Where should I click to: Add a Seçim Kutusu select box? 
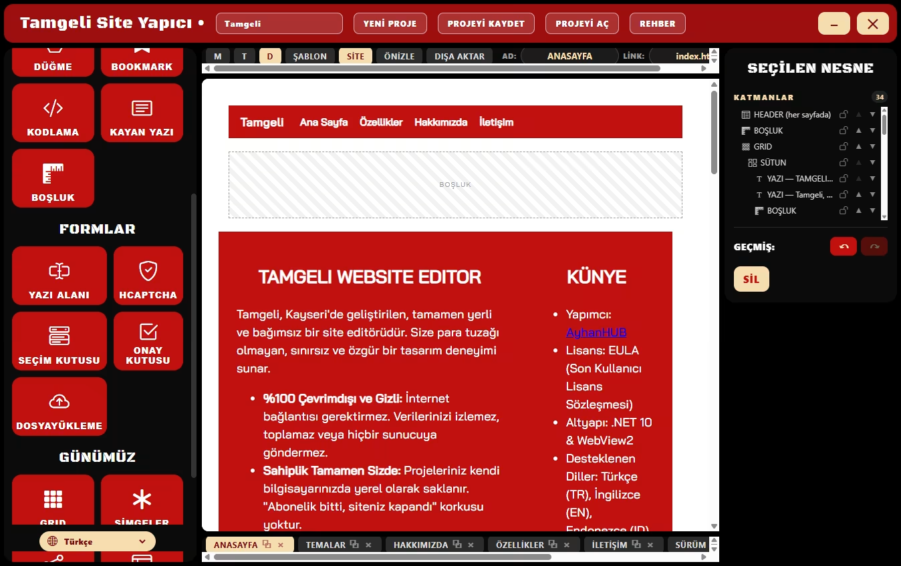click(x=59, y=341)
